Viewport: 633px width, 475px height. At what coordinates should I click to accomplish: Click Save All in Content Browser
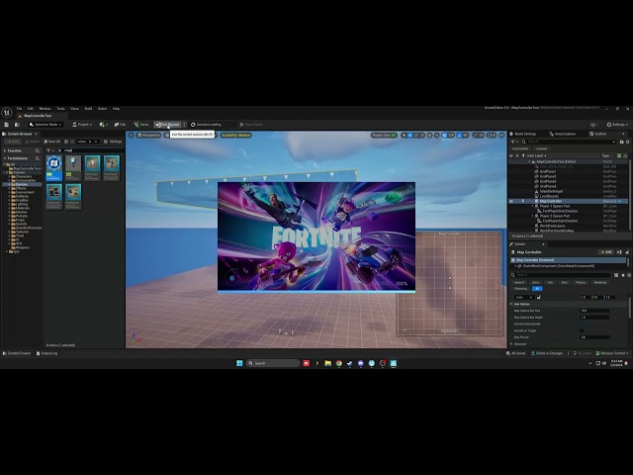[51, 142]
